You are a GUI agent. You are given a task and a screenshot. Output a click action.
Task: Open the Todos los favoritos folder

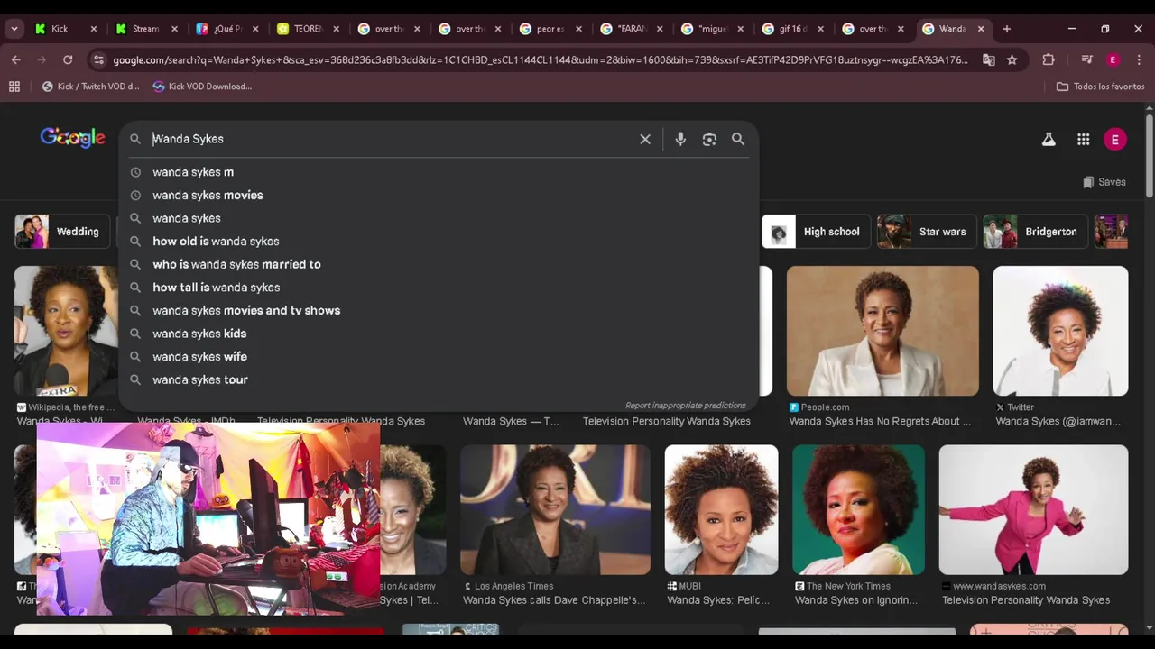(x=1100, y=87)
